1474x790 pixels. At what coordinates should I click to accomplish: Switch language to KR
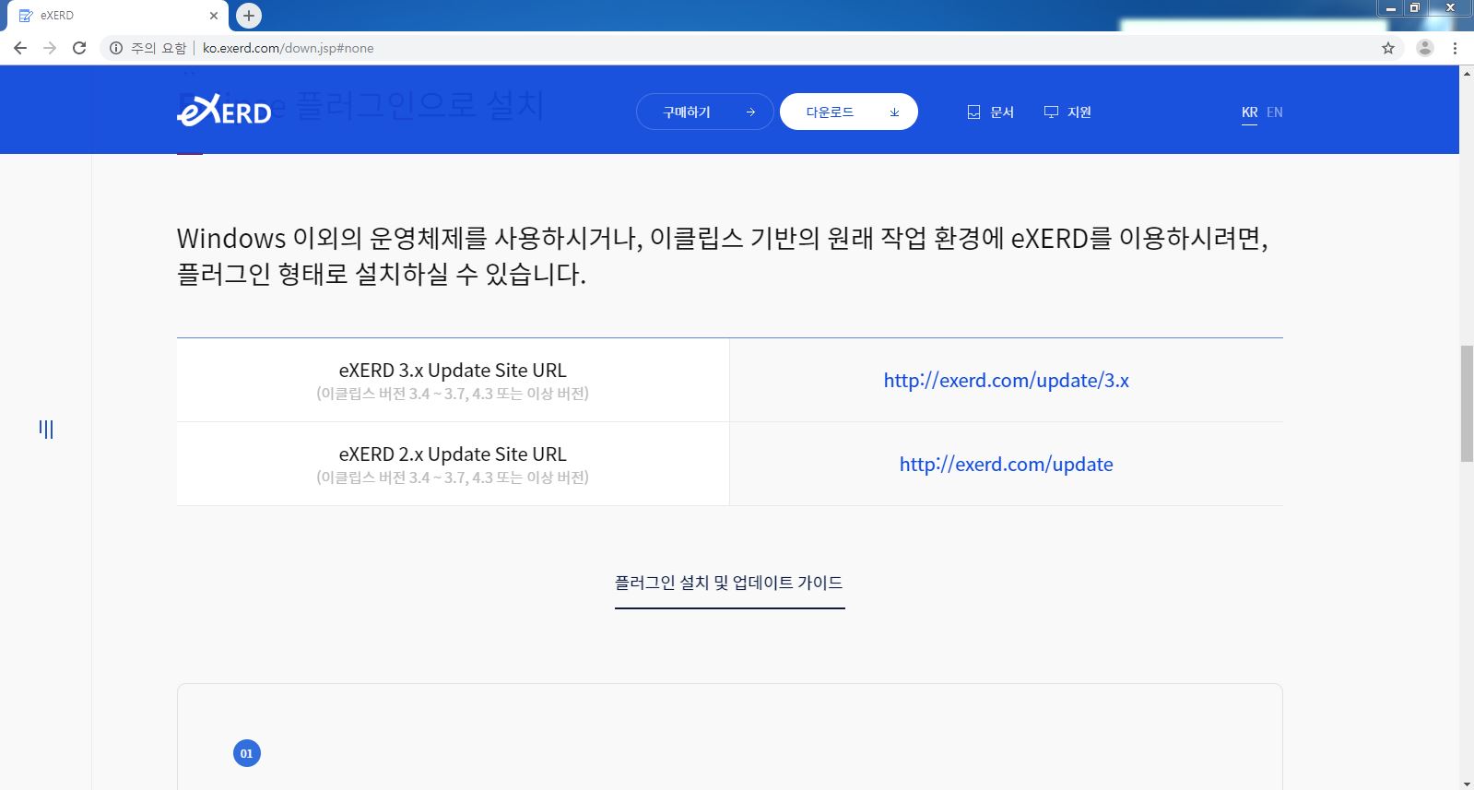pyautogui.click(x=1249, y=112)
